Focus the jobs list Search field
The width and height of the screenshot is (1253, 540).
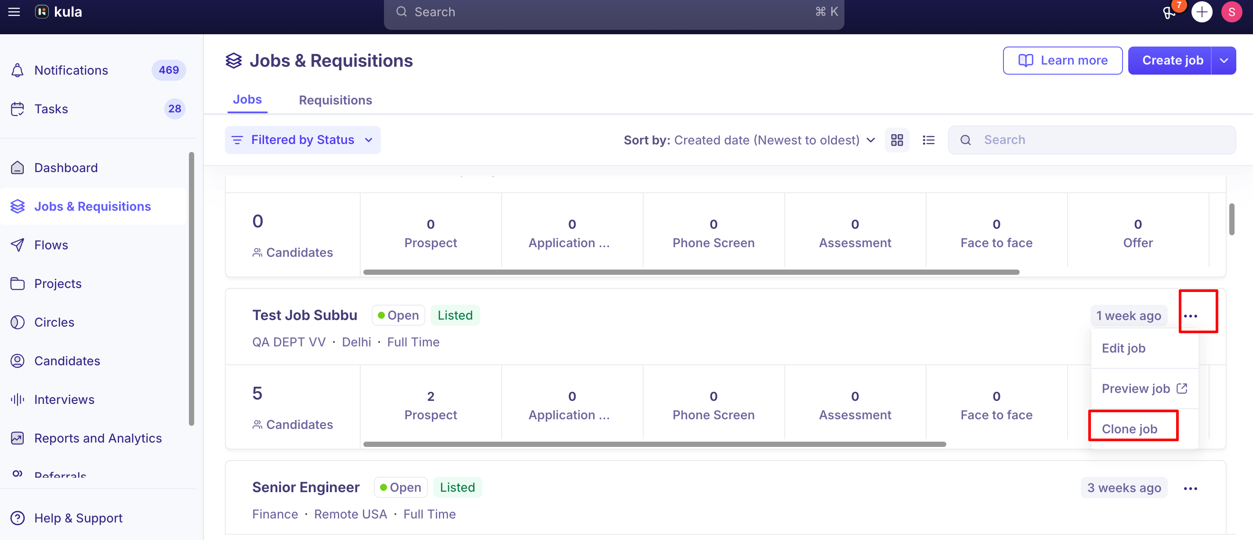(x=1091, y=140)
